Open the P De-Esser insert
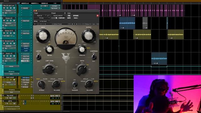The width and height of the screenshot is (201, 113). 26,82
